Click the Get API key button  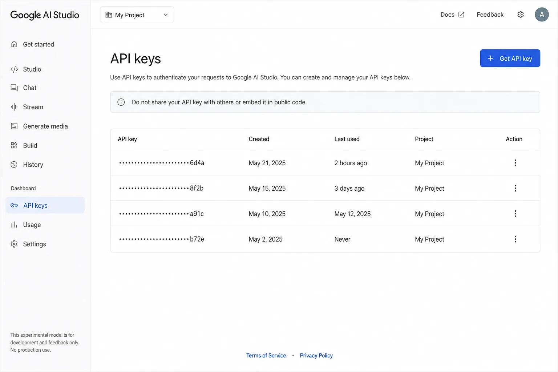[510, 58]
